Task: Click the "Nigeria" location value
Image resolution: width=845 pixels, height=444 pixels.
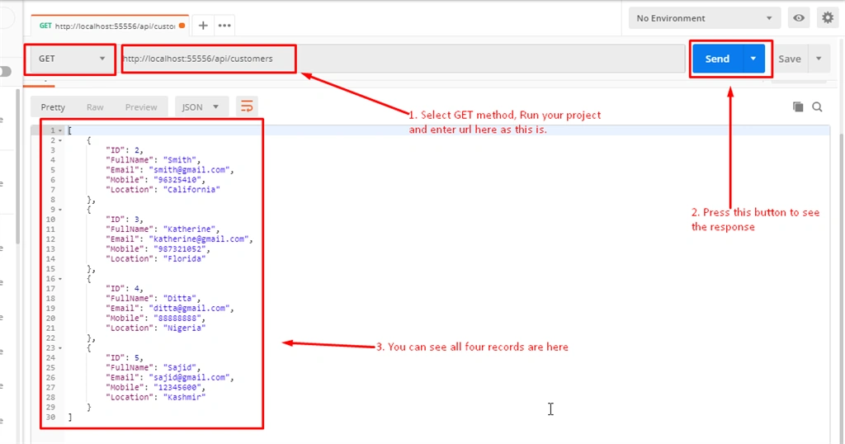Action: pos(184,328)
